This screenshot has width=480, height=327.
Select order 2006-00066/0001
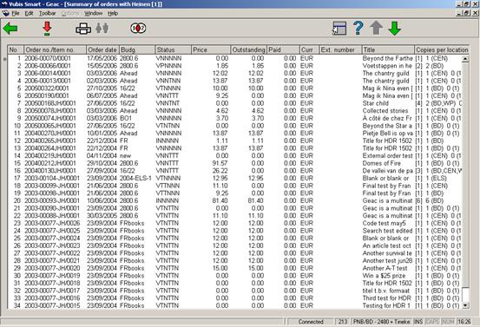48,66
